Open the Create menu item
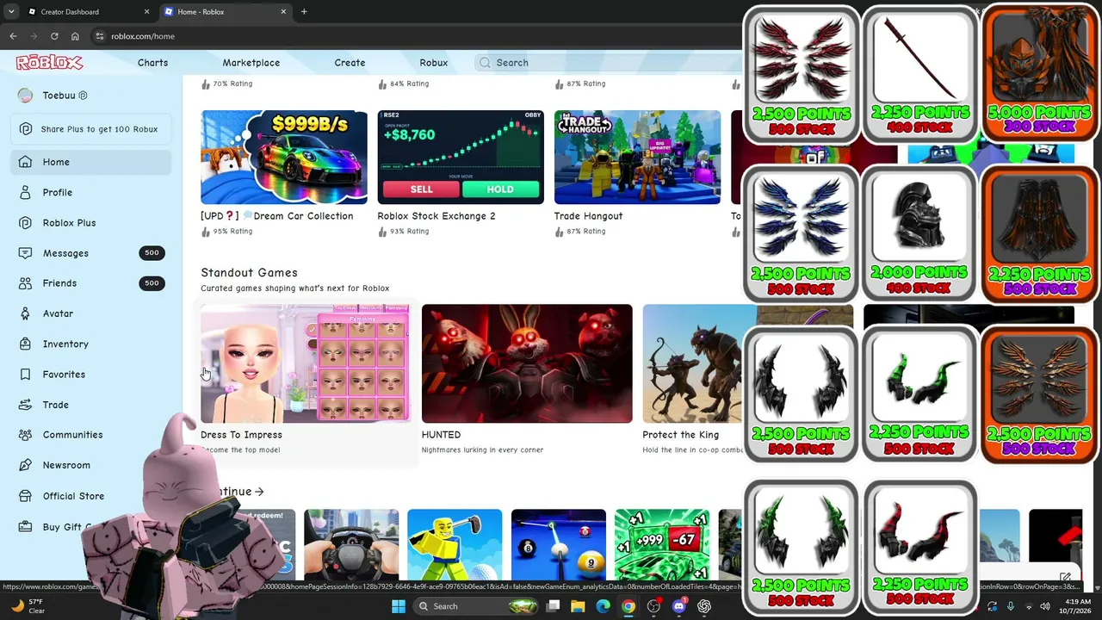1102x620 pixels. [x=350, y=63]
